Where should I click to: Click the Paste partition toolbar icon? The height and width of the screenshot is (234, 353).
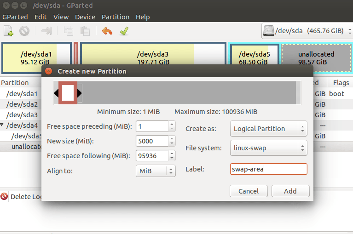[85, 31]
